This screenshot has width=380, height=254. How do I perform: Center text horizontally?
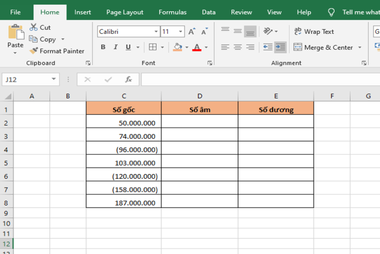click(238, 47)
